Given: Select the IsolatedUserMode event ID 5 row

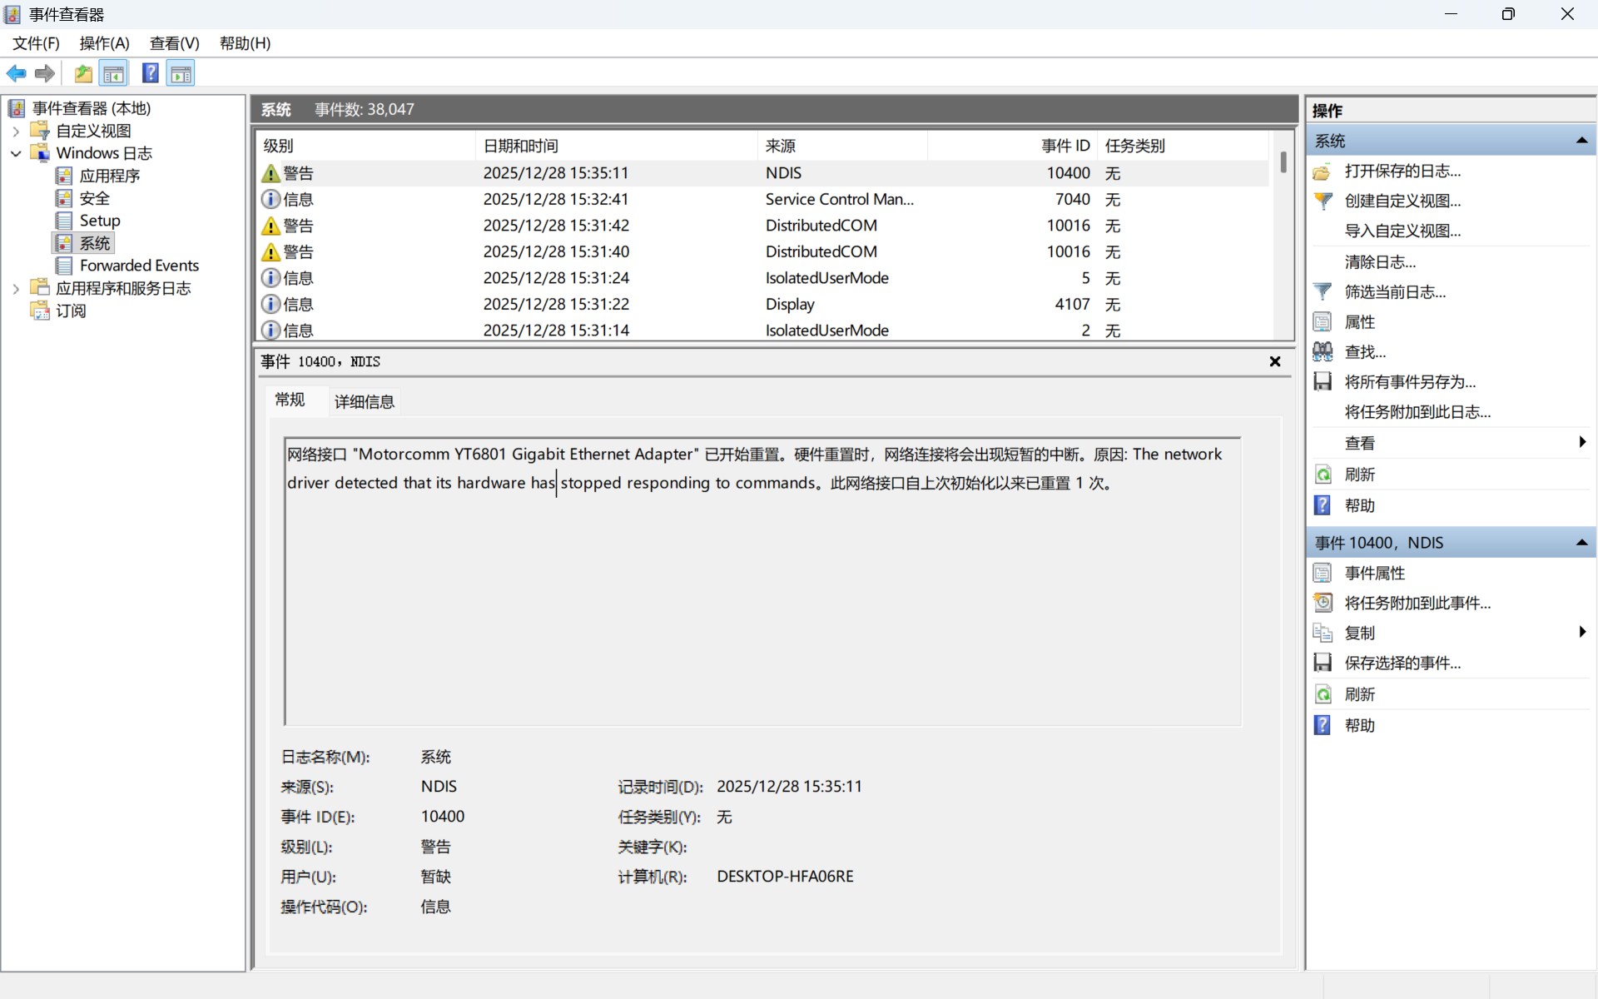Looking at the screenshot, I should pyautogui.click(x=762, y=278).
